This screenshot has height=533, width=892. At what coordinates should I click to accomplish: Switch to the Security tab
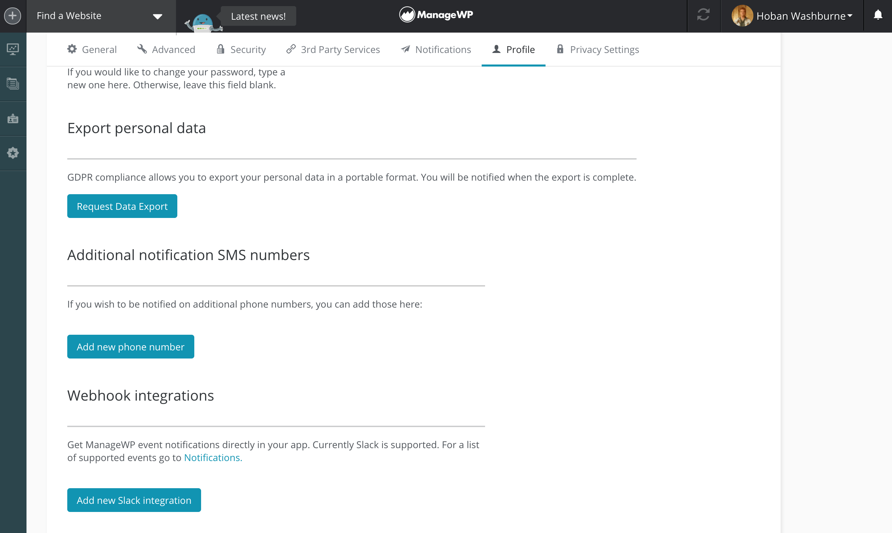pos(241,50)
